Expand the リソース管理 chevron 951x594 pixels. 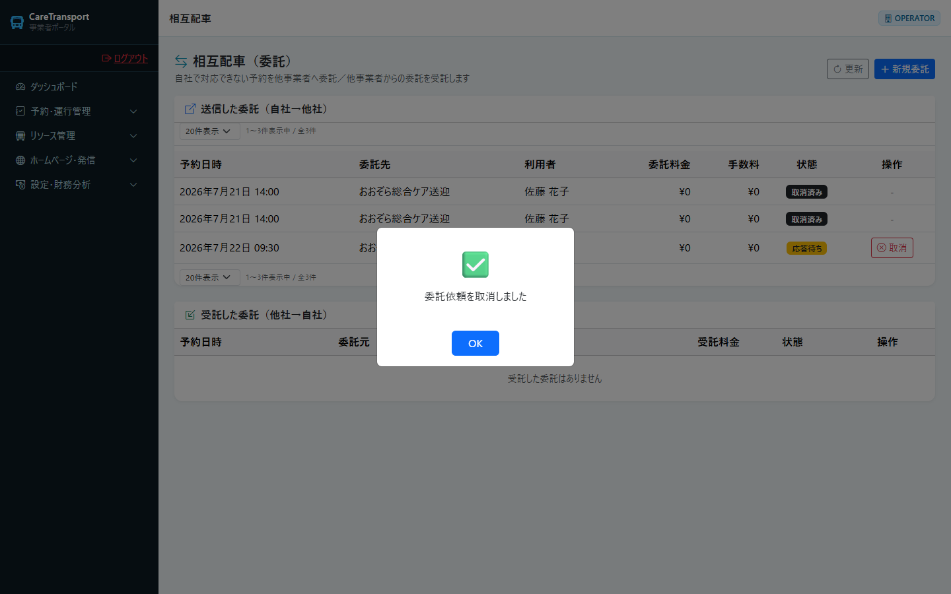pyautogui.click(x=133, y=136)
